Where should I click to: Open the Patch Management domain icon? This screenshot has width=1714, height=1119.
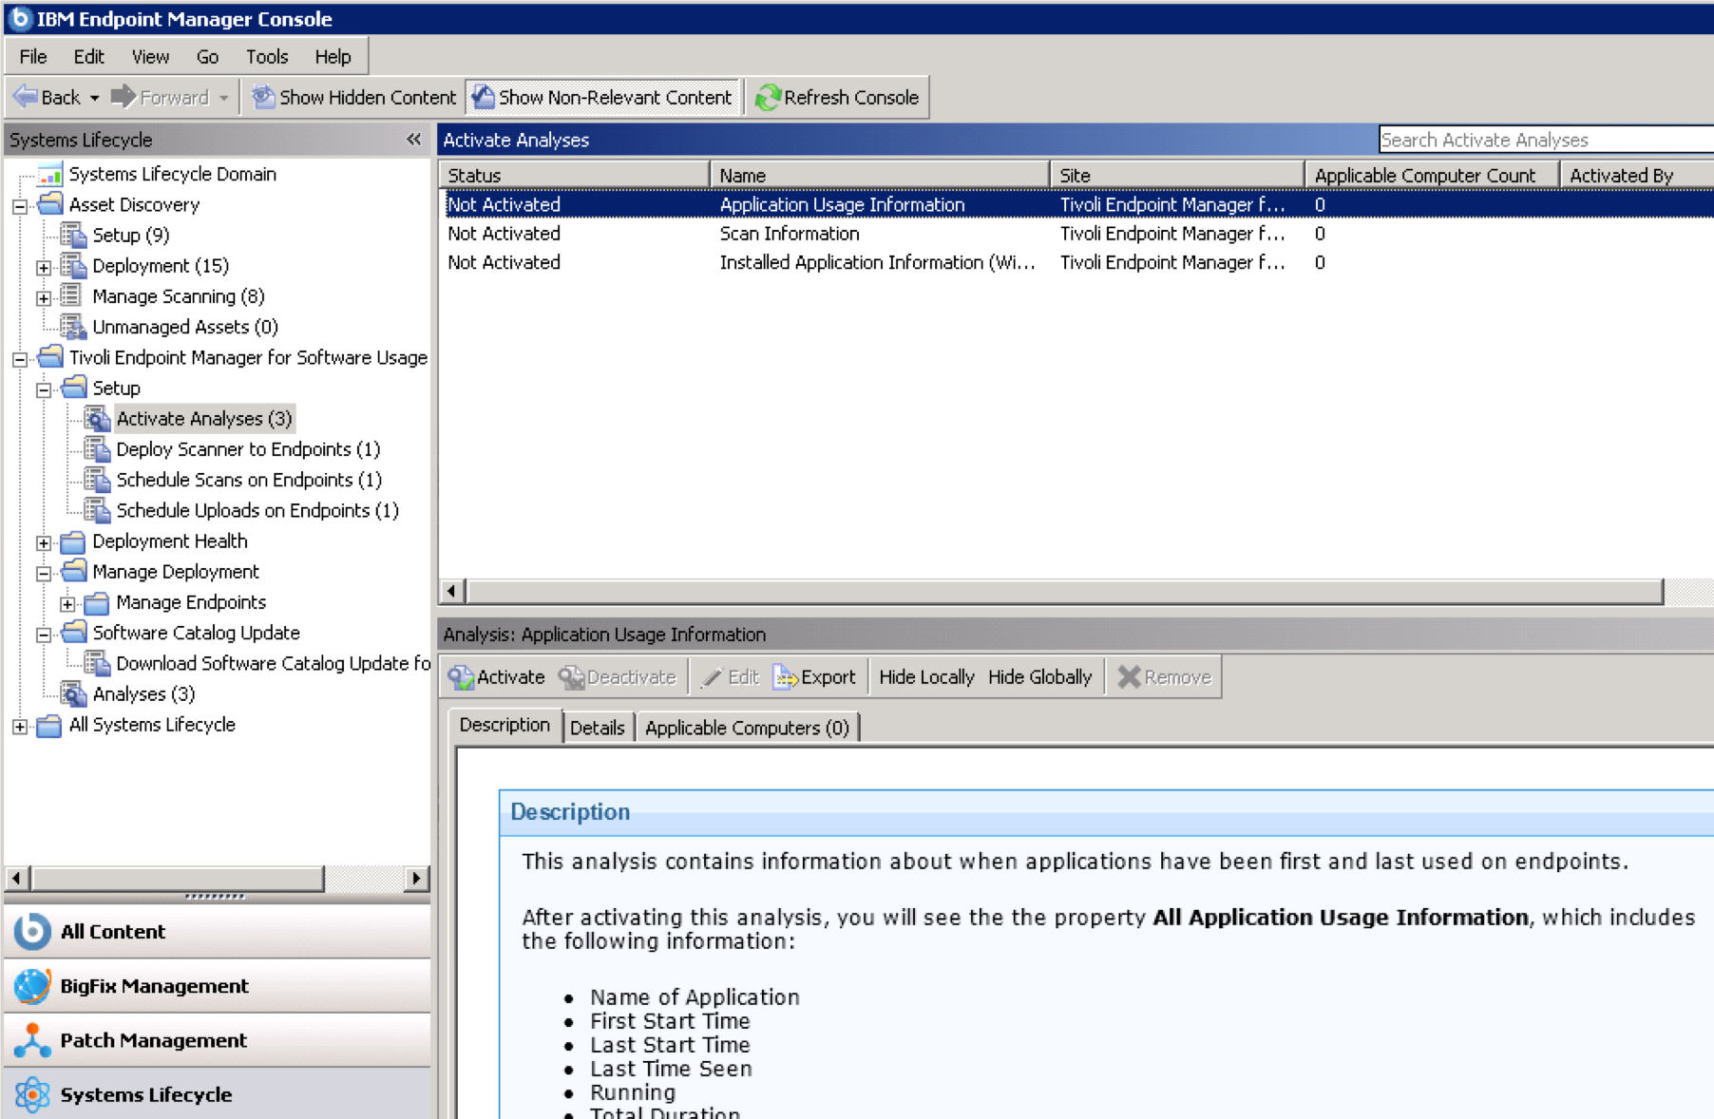(x=32, y=1040)
